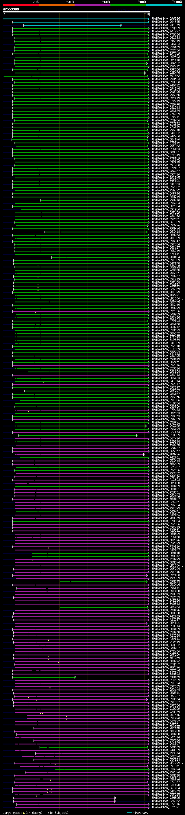
Task: Select hit label UniRef100_P42761
Action: pos(166,457)
